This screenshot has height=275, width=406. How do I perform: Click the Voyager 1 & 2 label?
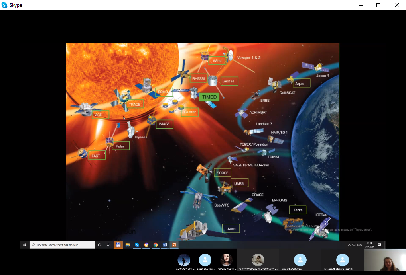(249, 57)
